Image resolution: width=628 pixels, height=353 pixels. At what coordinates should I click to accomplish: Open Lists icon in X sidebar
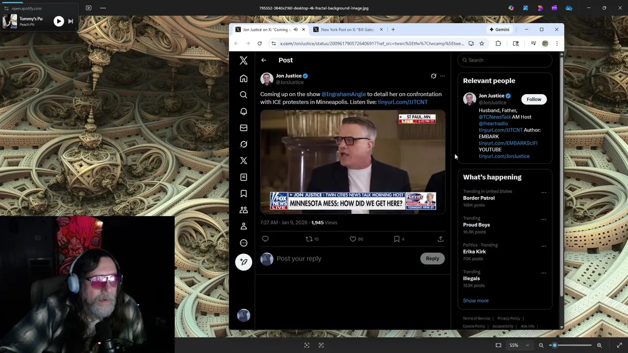[243, 177]
